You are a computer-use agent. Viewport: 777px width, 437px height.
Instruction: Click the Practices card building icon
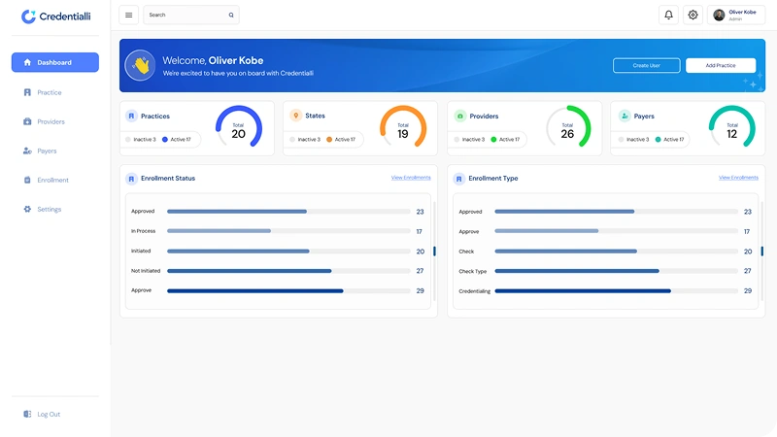click(x=131, y=117)
